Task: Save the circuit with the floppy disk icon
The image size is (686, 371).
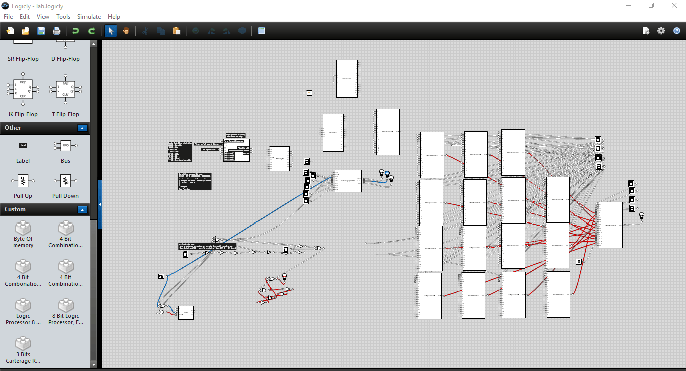Action: [41, 31]
